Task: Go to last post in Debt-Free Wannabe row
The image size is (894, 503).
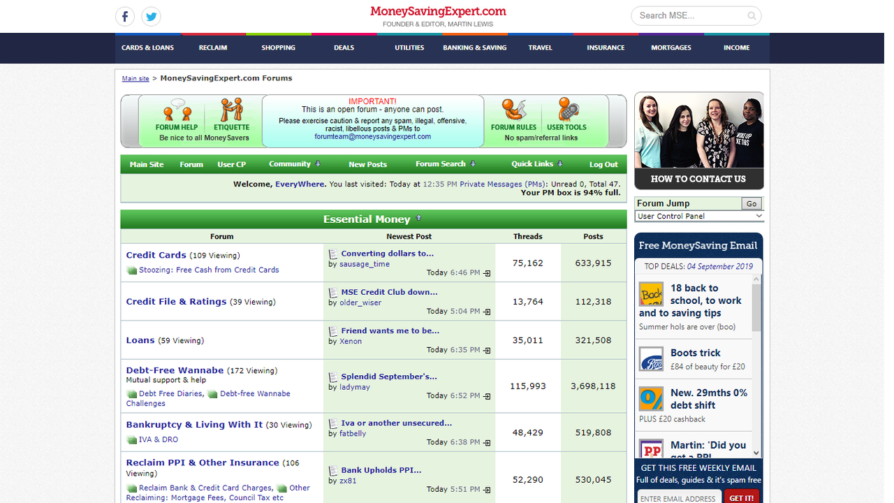Action: pos(487,396)
